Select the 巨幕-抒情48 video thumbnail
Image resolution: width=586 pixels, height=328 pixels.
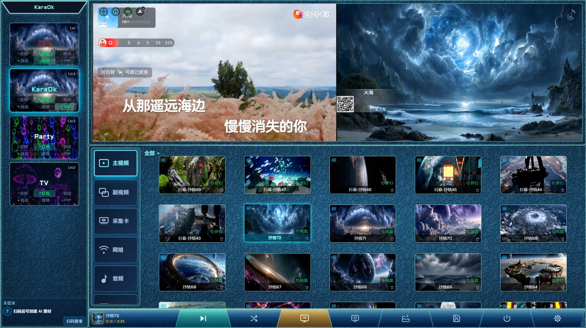(192, 175)
